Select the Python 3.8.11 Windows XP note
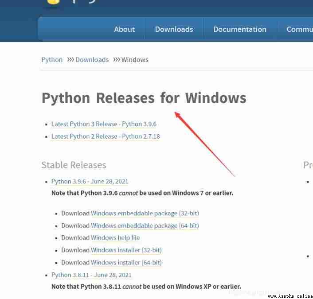Image resolution: width=313 pixels, height=299 pixels. click(146, 287)
